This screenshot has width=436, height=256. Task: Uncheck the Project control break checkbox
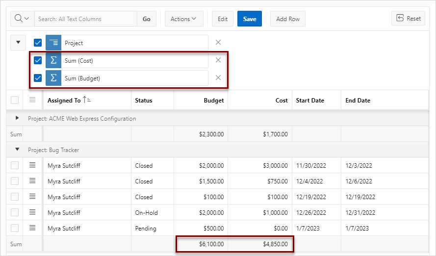[x=38, y=43]
